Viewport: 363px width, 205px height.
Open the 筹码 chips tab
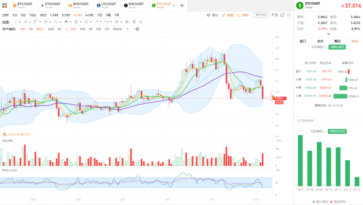(x=337, y=41)
